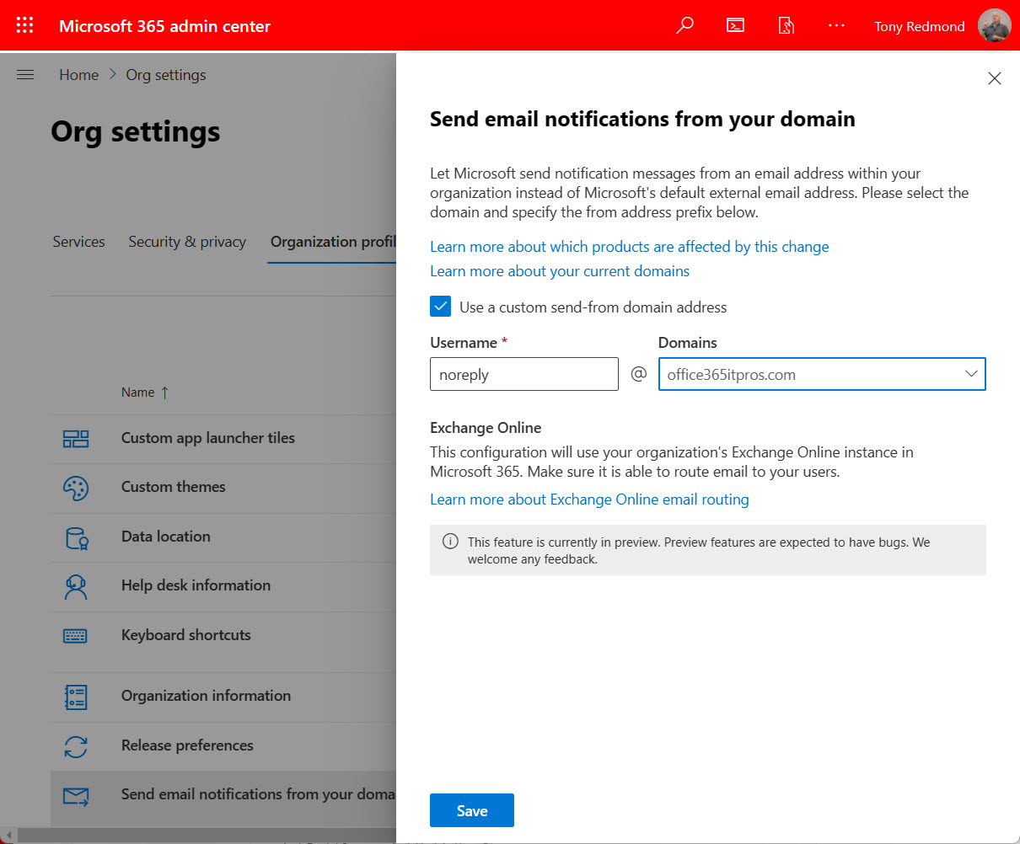Open Custom app launcher tiles setting
The height and width of the screenshot is (844, 1020).
pyautogui.click(x=208, y=438)
